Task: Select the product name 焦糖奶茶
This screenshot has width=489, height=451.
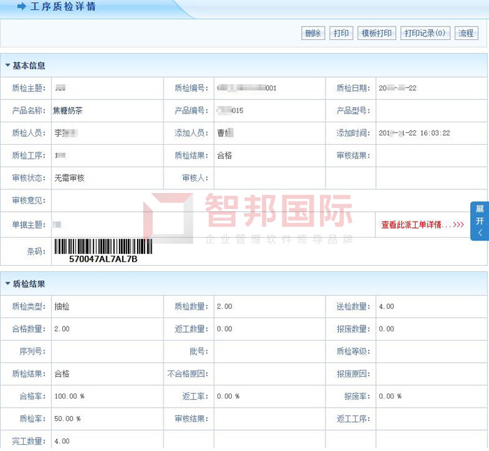Action: pyautogui.click(x=68, y=110)
